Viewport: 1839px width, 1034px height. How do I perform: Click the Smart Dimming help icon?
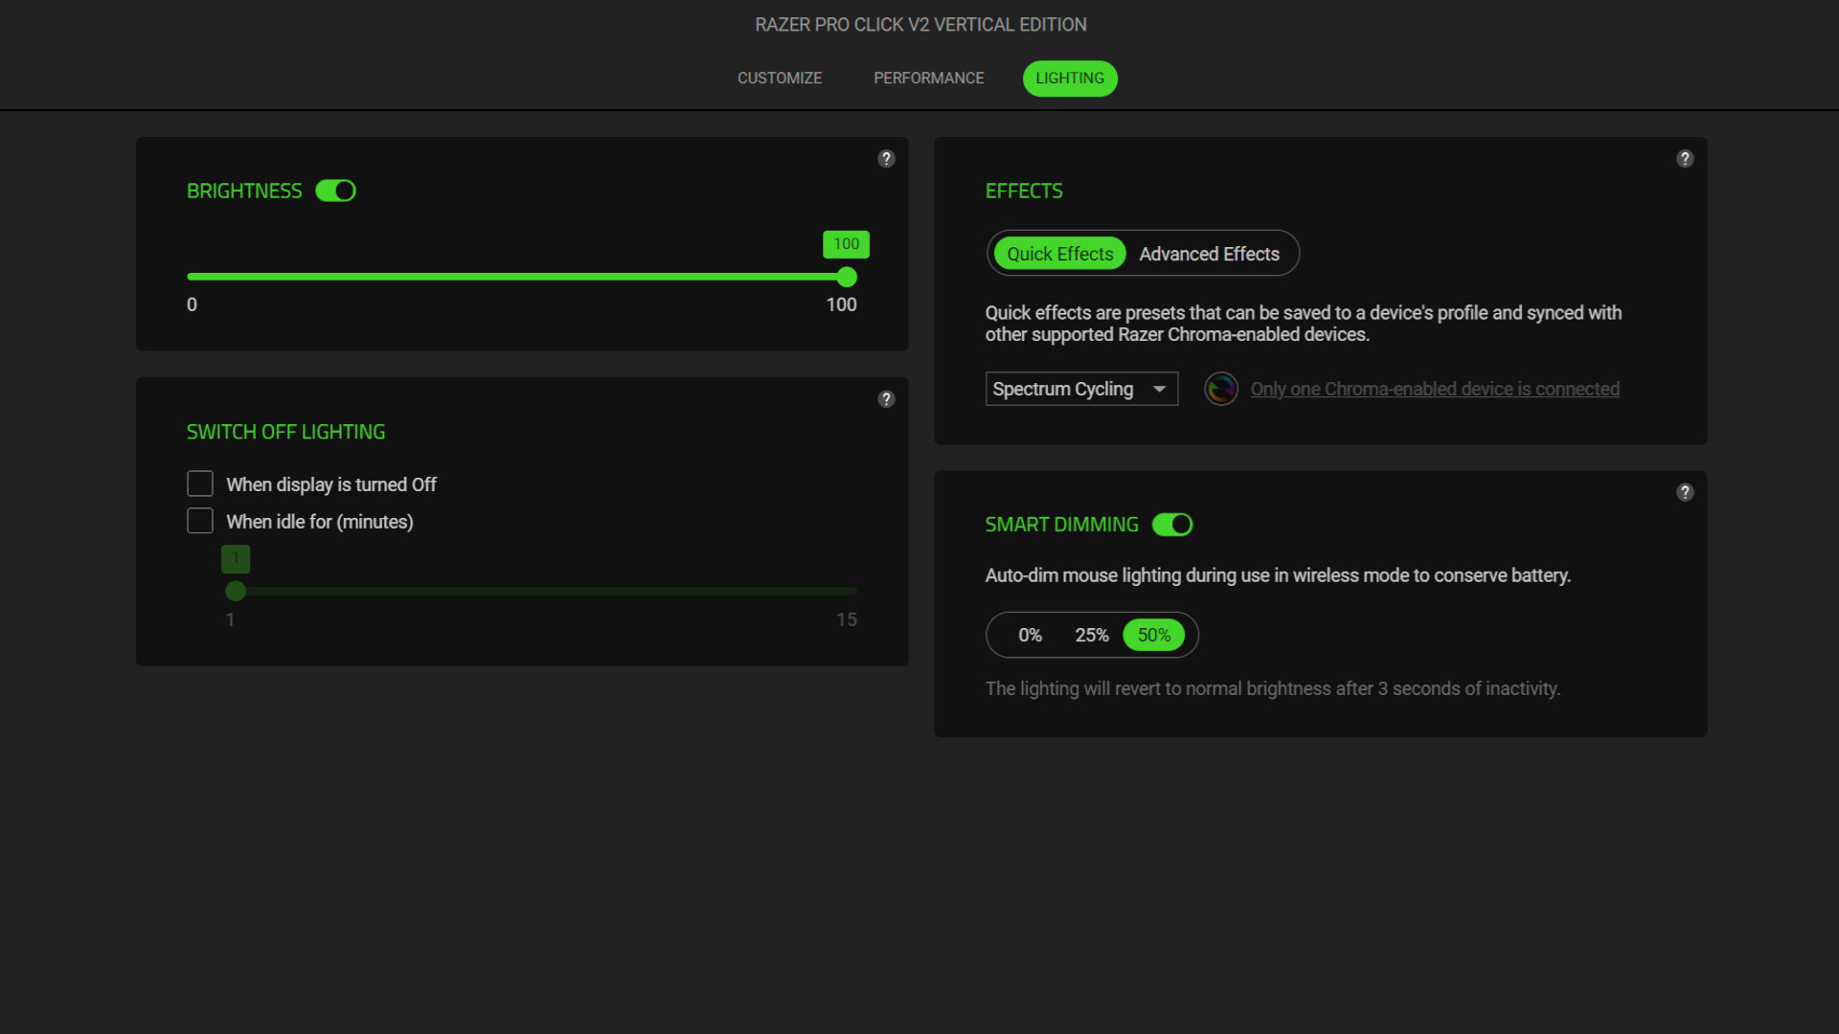pos(1685,492)
